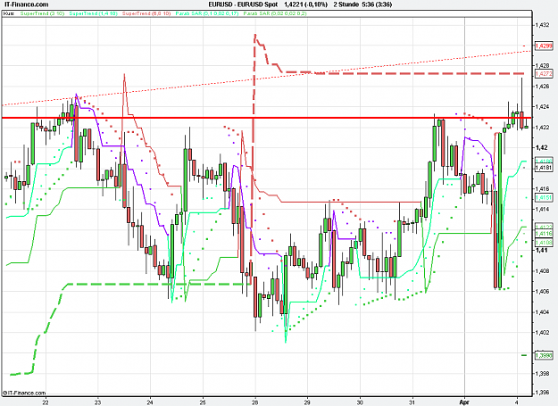Image resolution: width=558 pixels, height=406 pixels.
Task: Click the green 1,4151 price tag
Action: pyautogui.click(x=544, y=197)
